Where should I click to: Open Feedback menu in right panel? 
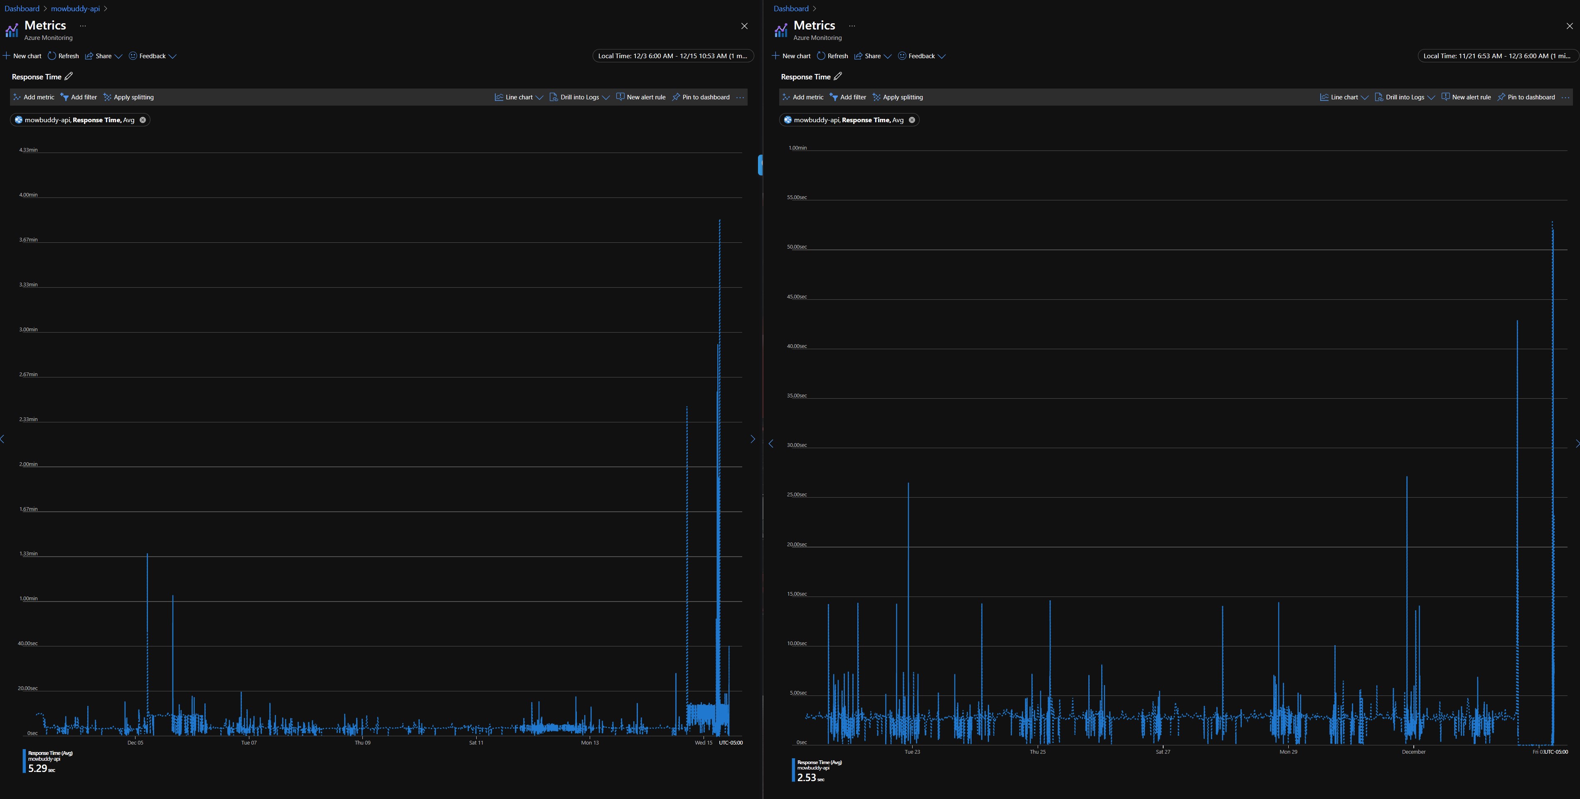pyautogui.click(x=921, y=56)
